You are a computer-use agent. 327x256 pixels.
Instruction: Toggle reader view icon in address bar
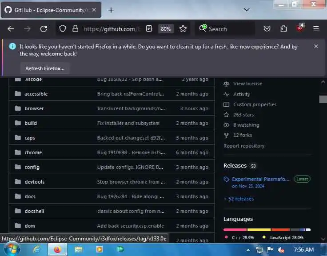pyautogui.click(x=149, y=28)
